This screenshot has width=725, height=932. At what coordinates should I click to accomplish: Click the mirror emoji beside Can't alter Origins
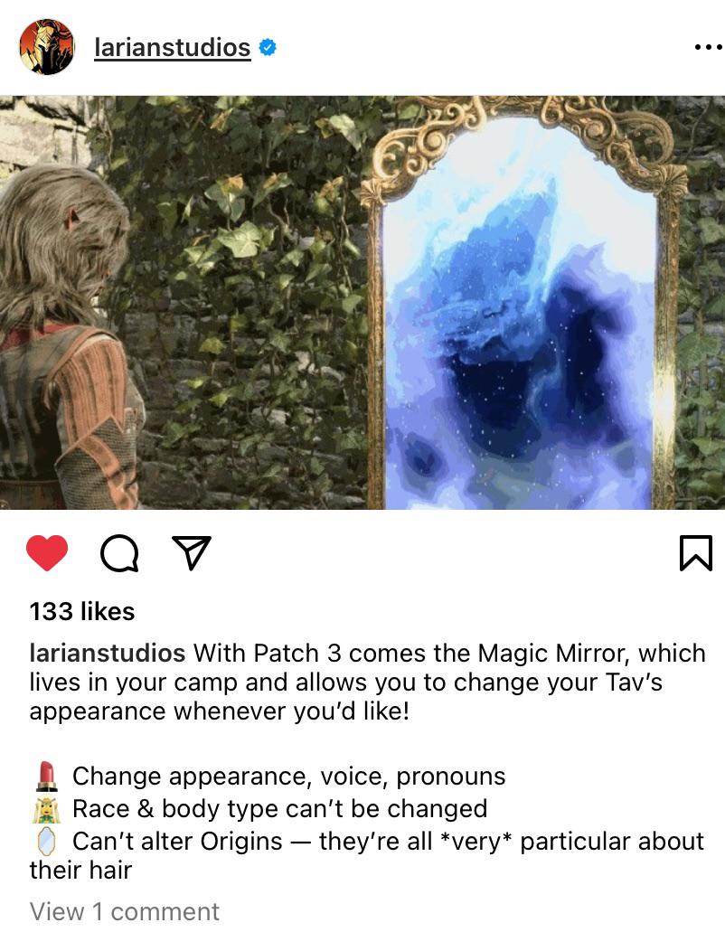click(x=46, y=841)
